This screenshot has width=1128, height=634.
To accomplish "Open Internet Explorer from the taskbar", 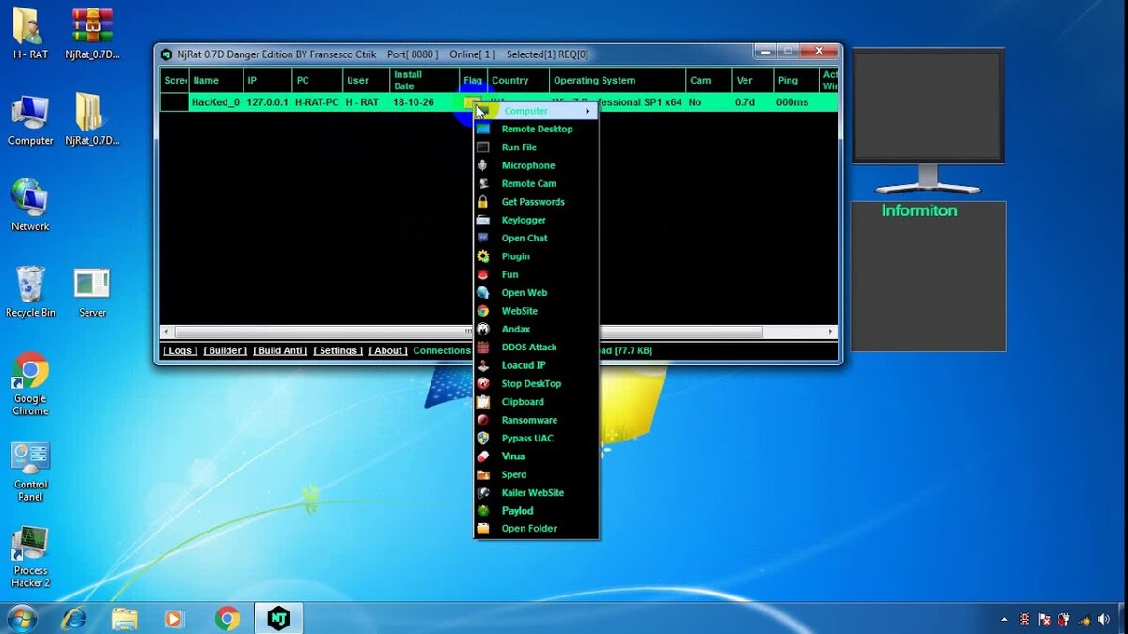I will 73,618.
